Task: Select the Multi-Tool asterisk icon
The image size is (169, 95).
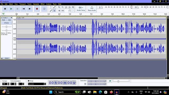Action: point(54,11)
